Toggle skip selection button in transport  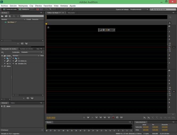tap(121, 117)
